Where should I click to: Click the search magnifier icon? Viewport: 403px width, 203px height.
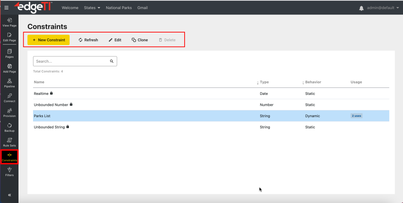[x=111, y=61]
